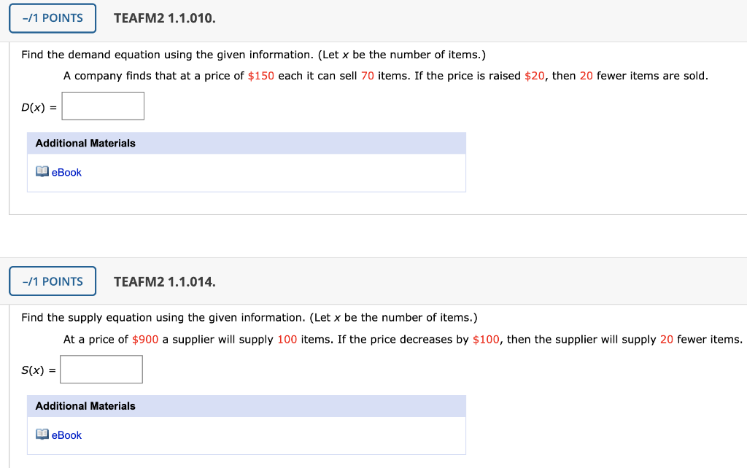Click the S(x) = label text

[36, 369]
